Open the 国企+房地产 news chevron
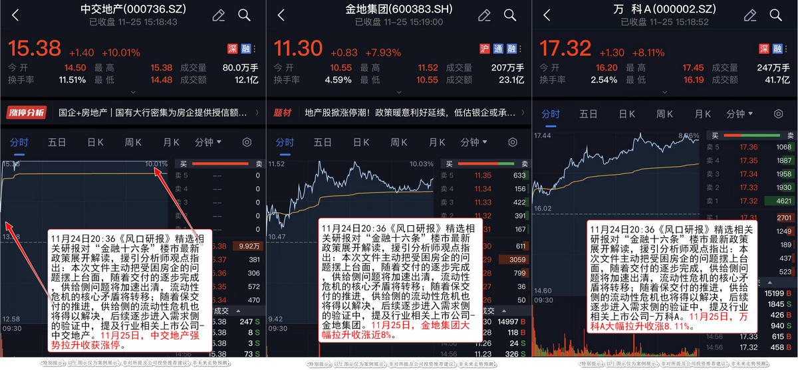 tap(257, 112)
